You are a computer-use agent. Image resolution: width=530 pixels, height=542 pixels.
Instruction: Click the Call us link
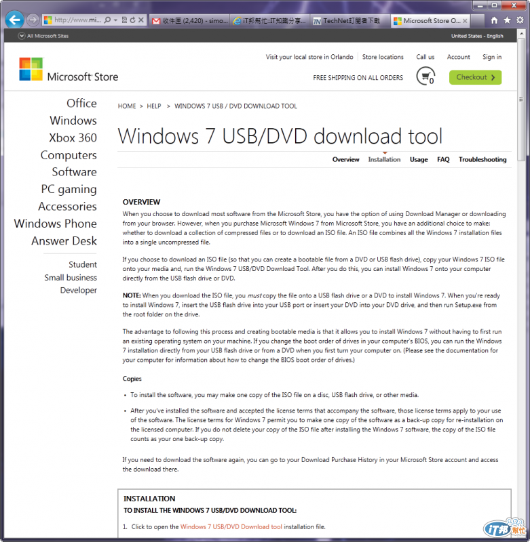point(425,57)
